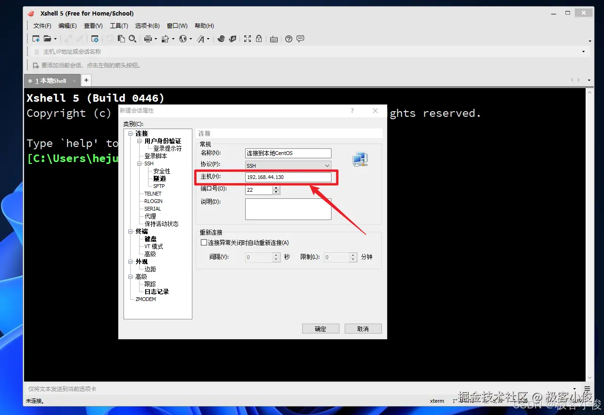Click the dialog's question mark help button

pos(352,111)
